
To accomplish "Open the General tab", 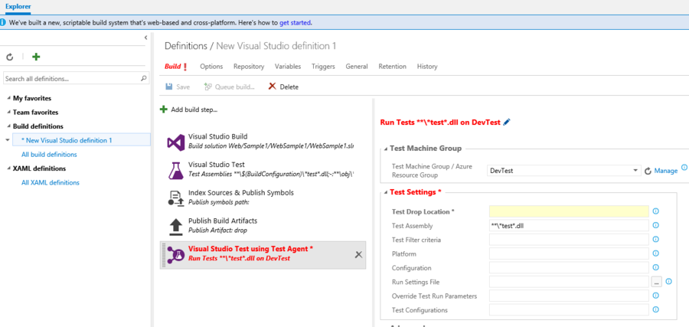I will (357, 67).
